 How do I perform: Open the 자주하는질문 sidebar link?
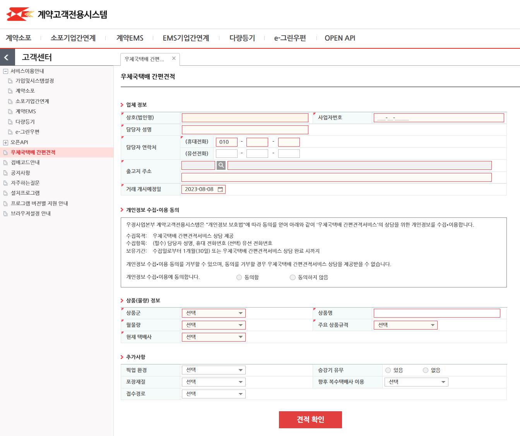25,183
